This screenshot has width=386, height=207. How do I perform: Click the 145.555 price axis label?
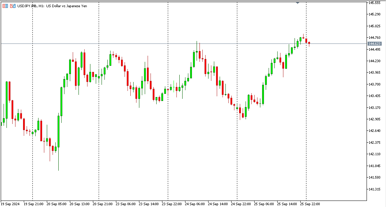pyautogui.click(x=374, y=3)
